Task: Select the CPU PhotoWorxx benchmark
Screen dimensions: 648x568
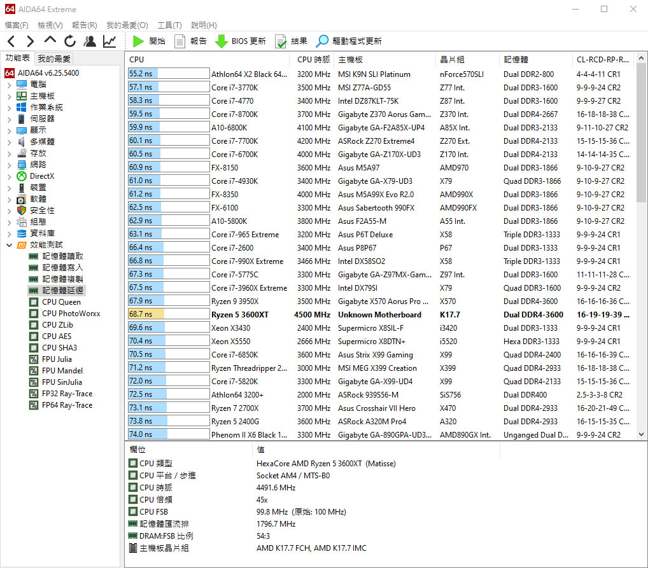Action: tap(71, 314)
